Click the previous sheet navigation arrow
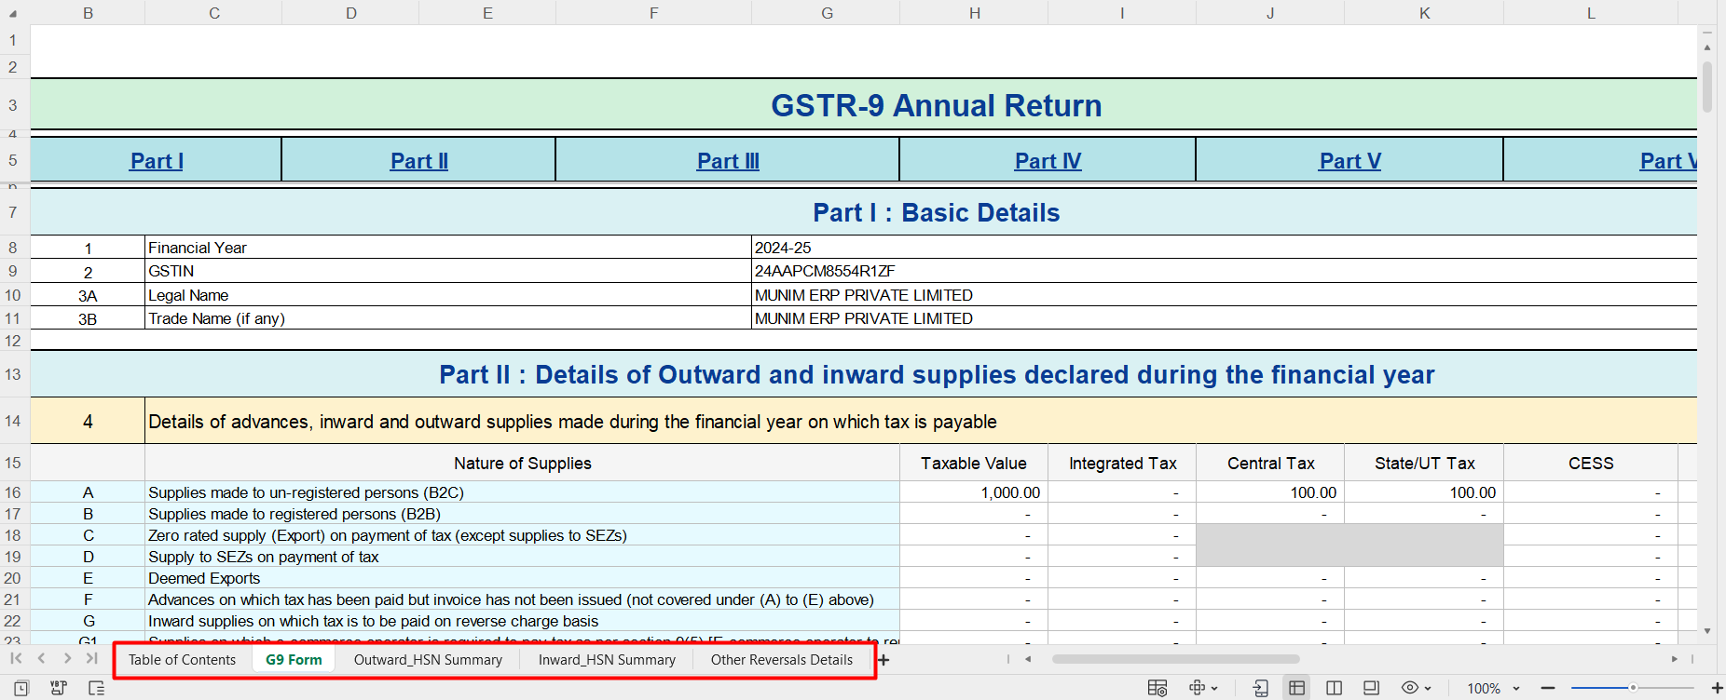Image resolution: width=1726 pixels, height=700 pixels. click(41, 658)
